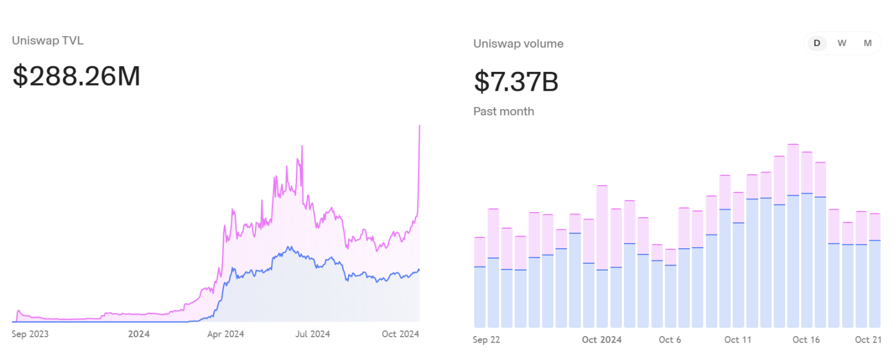Switch volume chart to M monthly
The height and width of the screenshot is (362, 894).
click(868, 43)
